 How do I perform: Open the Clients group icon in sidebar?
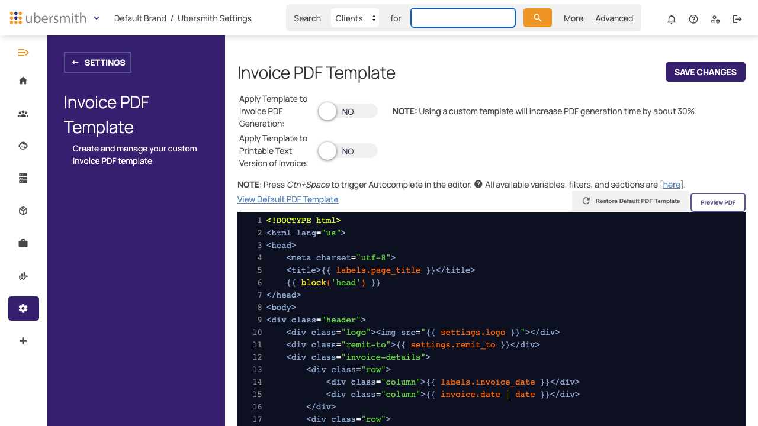23,114
